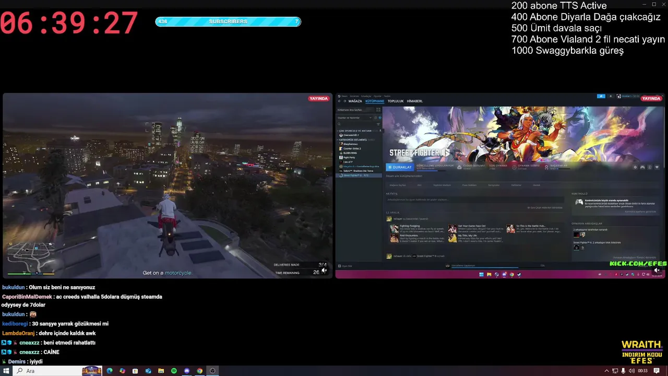Open Mağaza Sayfası link under game banner
Screen dimensions: 668x376
click(x=398, y=185)
